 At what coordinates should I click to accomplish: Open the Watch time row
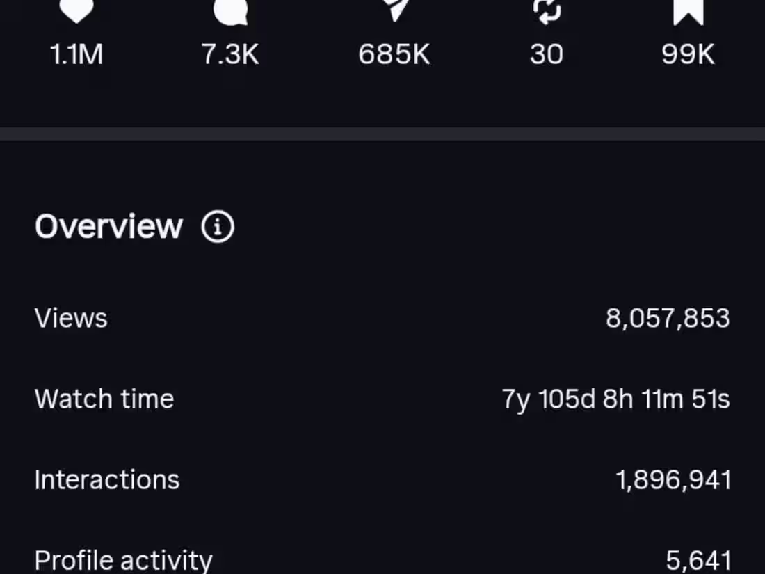click(382, 399)
